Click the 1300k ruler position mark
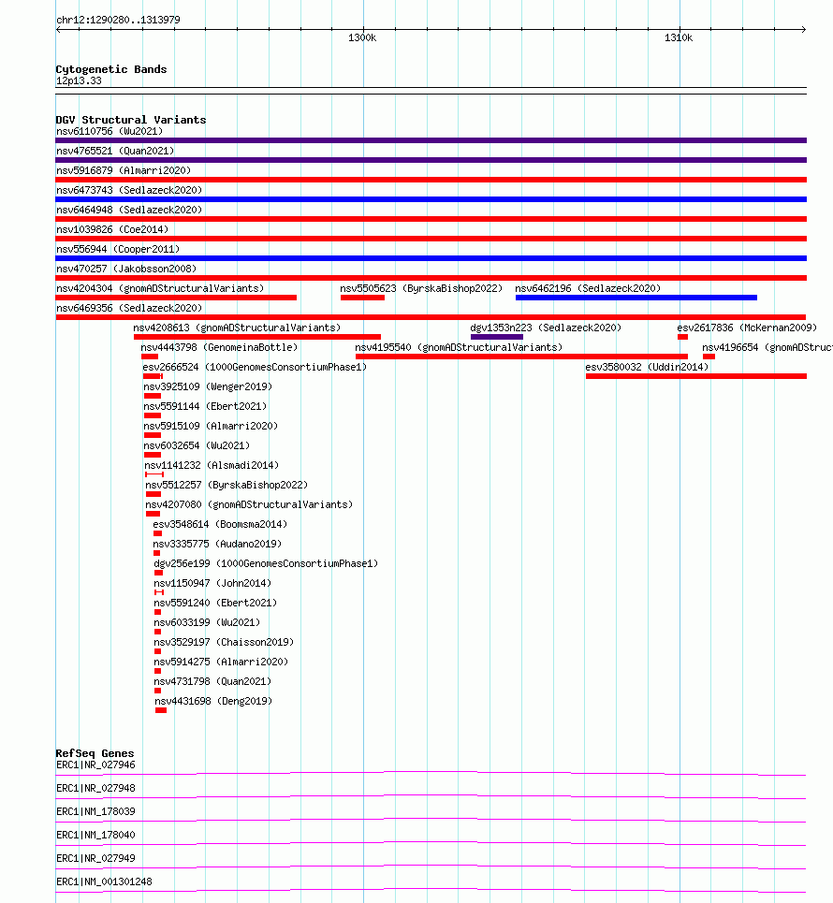This screenshot has height=903, width=833. click(362, 37)
